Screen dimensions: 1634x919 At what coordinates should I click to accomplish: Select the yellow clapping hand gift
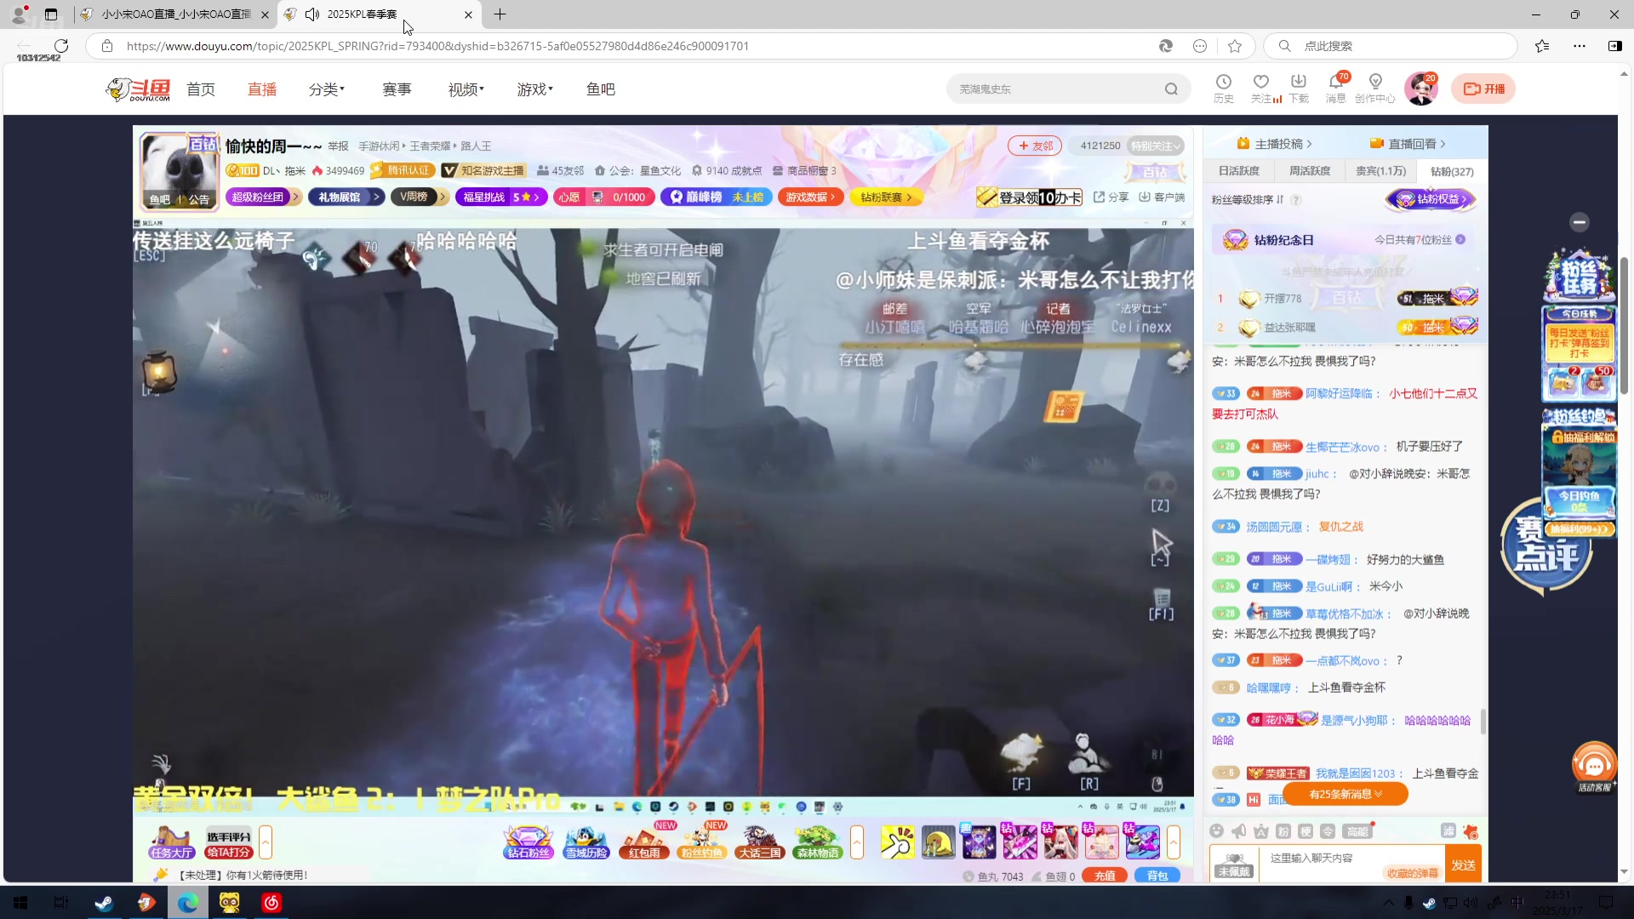[897, 842]
